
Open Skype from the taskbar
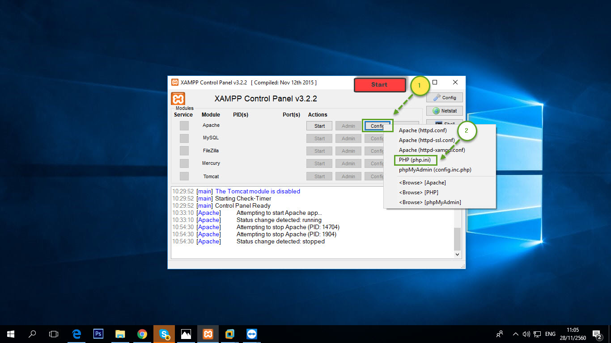164,334
